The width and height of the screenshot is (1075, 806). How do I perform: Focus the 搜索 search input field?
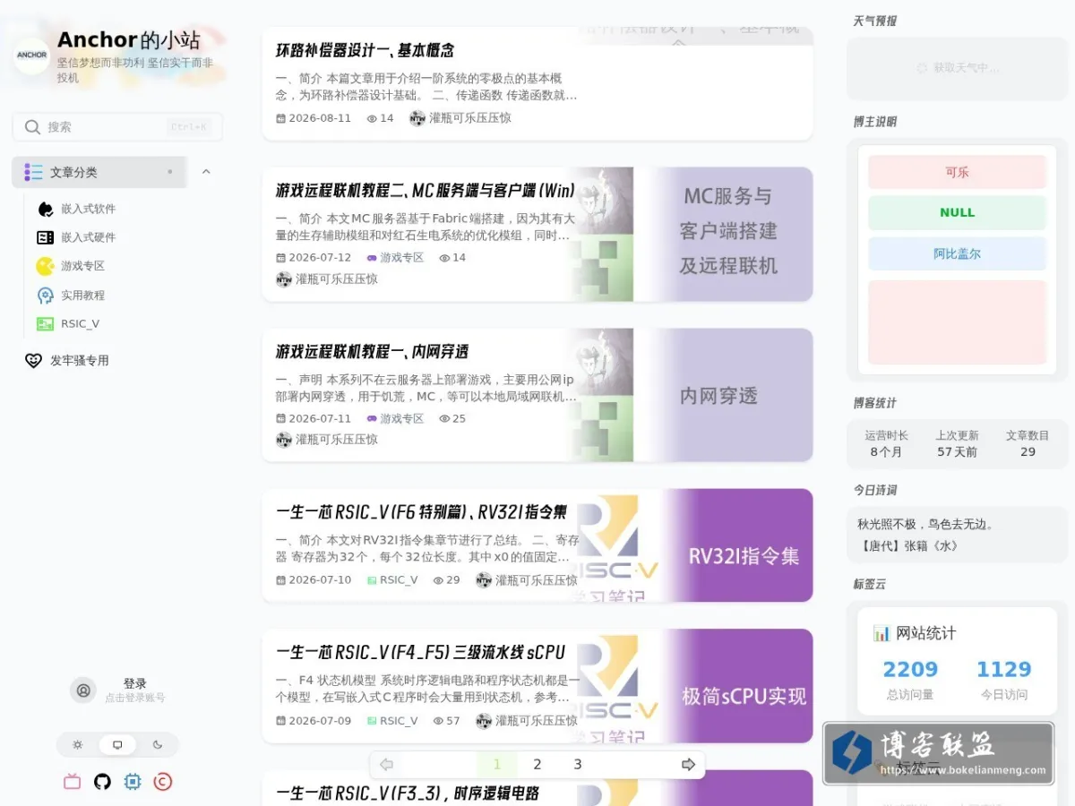pyautogui.click(x=117, y=127)
